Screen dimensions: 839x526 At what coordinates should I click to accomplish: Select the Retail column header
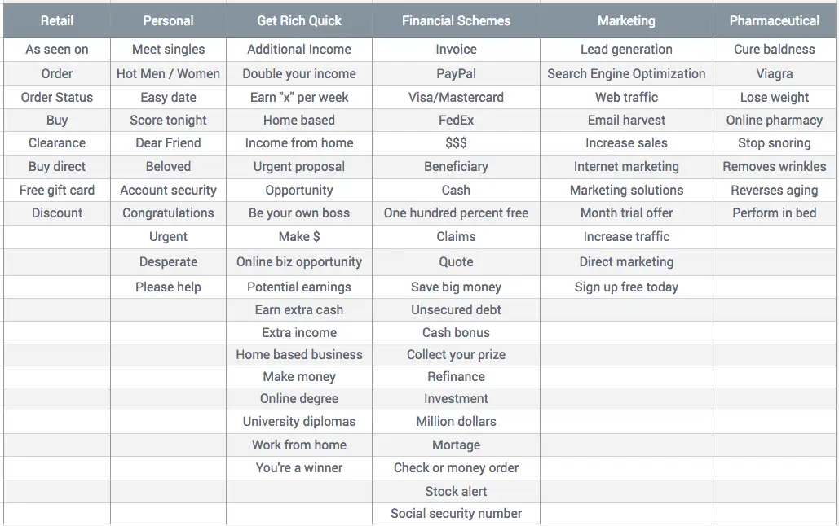(x=57, y=21)
